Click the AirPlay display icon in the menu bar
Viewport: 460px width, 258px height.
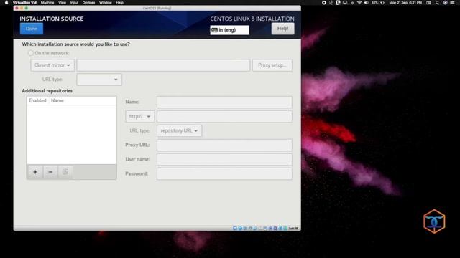(345, 3)
